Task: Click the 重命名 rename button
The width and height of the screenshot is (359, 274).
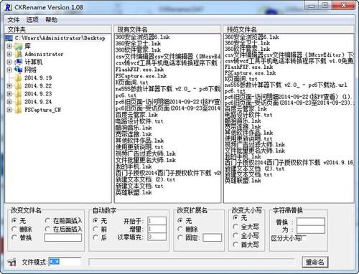Action: click(314, 262)
